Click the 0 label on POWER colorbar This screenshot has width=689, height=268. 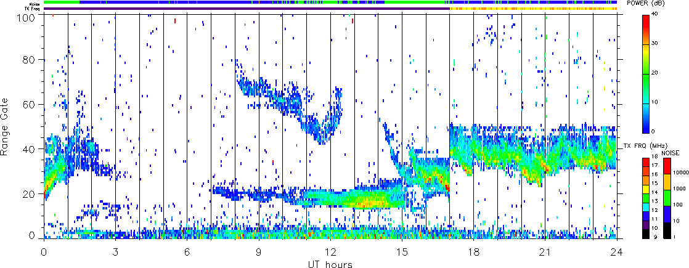click(653, 132)
